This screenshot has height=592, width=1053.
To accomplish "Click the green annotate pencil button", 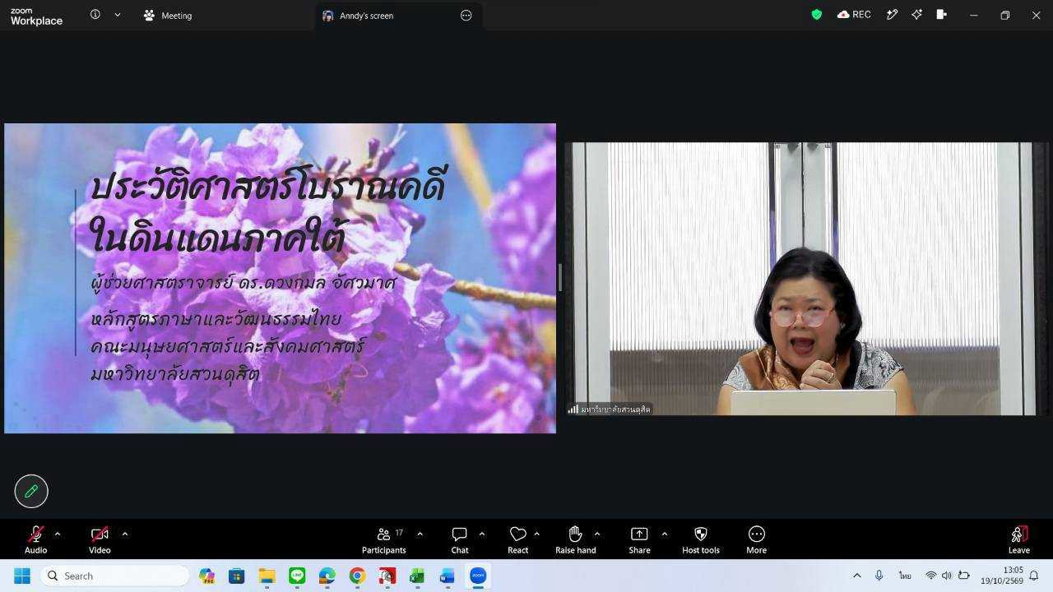I will point(31,491).
